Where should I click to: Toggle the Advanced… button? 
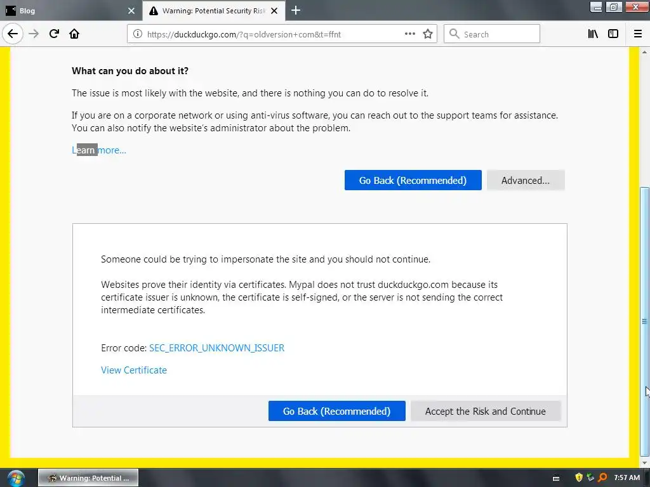click(x=526, y=180)
